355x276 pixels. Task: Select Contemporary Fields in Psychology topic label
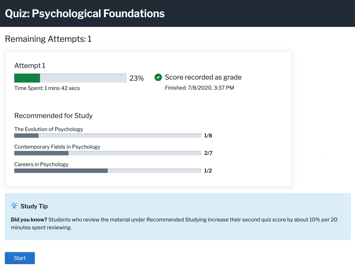coord(57,147)
